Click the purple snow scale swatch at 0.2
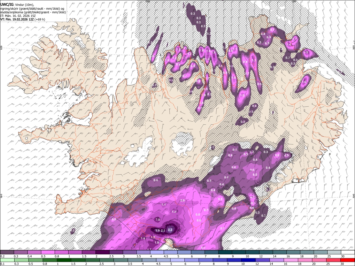The image size is (355, 266). 7,252
